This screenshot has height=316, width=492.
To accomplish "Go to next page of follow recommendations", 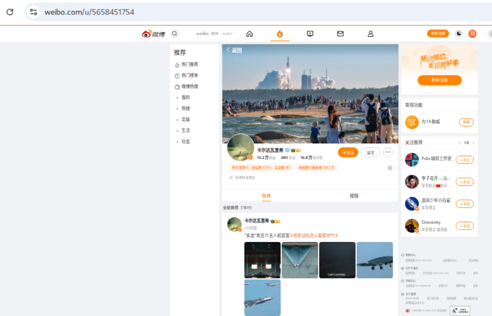I will pos(473,143).
